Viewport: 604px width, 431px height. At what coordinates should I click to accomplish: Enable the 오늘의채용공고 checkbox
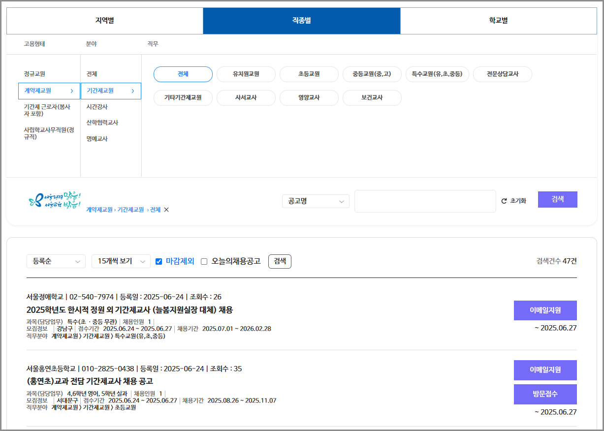pos(204,261)
